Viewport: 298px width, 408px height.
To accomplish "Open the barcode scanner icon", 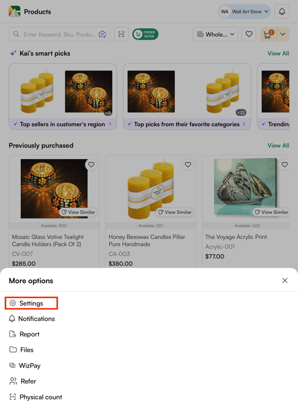I will pyautogui.click(x=121, y=34).
